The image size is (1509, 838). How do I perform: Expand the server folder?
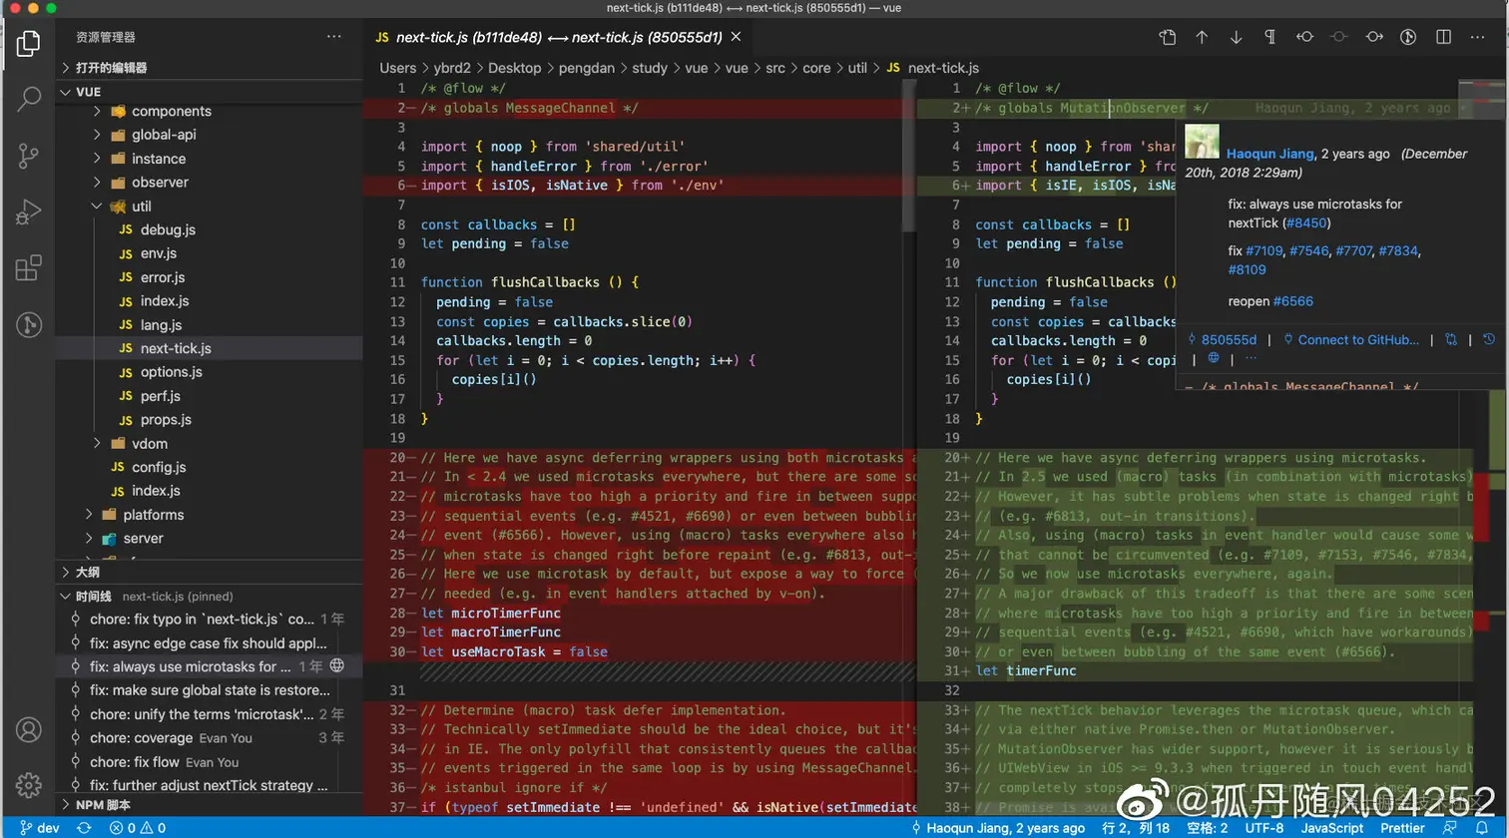209,538
